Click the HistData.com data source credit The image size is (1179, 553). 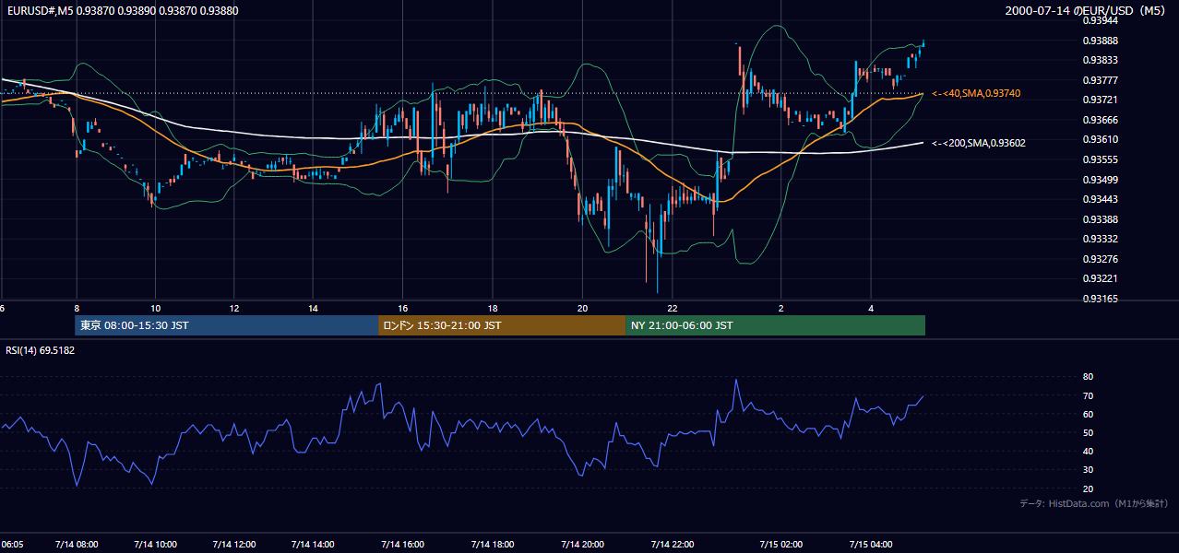[1094, 503]
